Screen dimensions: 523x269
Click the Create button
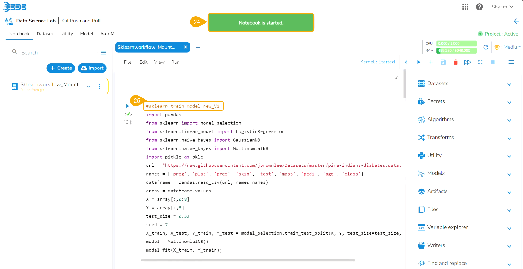point(61,68)
